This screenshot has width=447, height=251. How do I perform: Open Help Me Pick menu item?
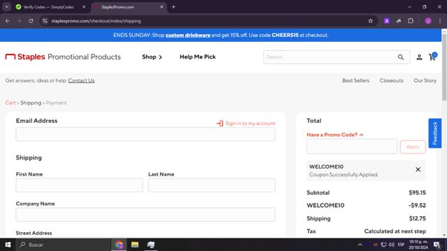point(198,57)
